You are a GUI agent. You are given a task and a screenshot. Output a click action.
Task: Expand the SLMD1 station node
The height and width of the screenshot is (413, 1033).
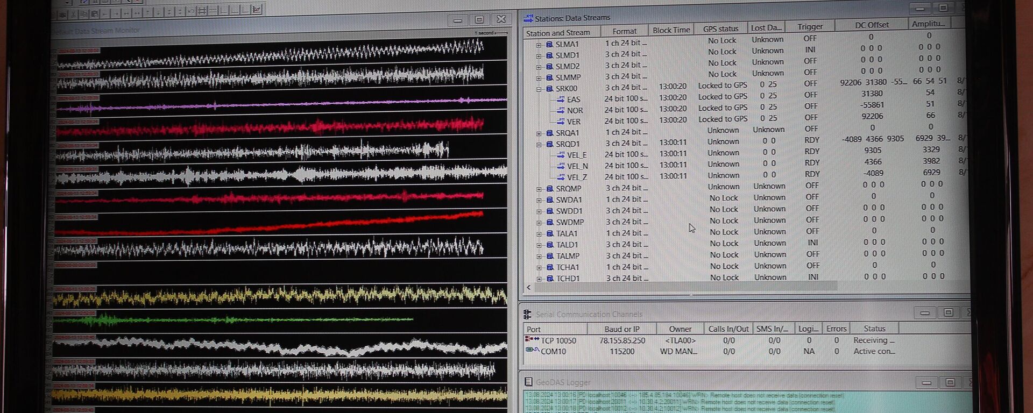(539, 55)
